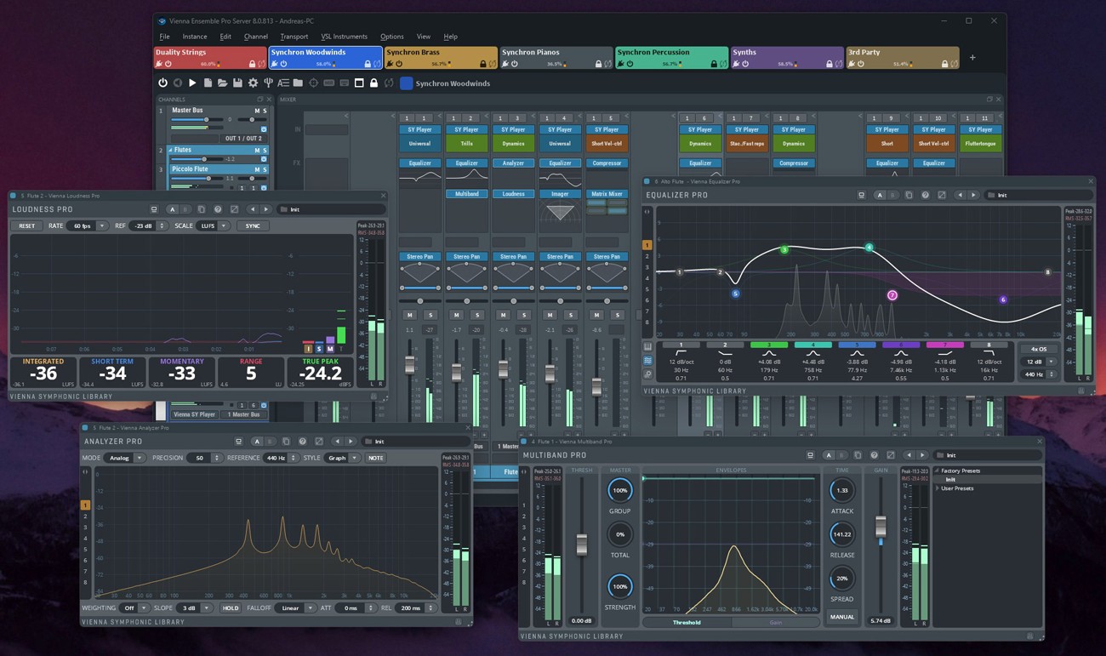
Task: Open the help icon in the Multiband Pro header
Action: click(874, 455)
